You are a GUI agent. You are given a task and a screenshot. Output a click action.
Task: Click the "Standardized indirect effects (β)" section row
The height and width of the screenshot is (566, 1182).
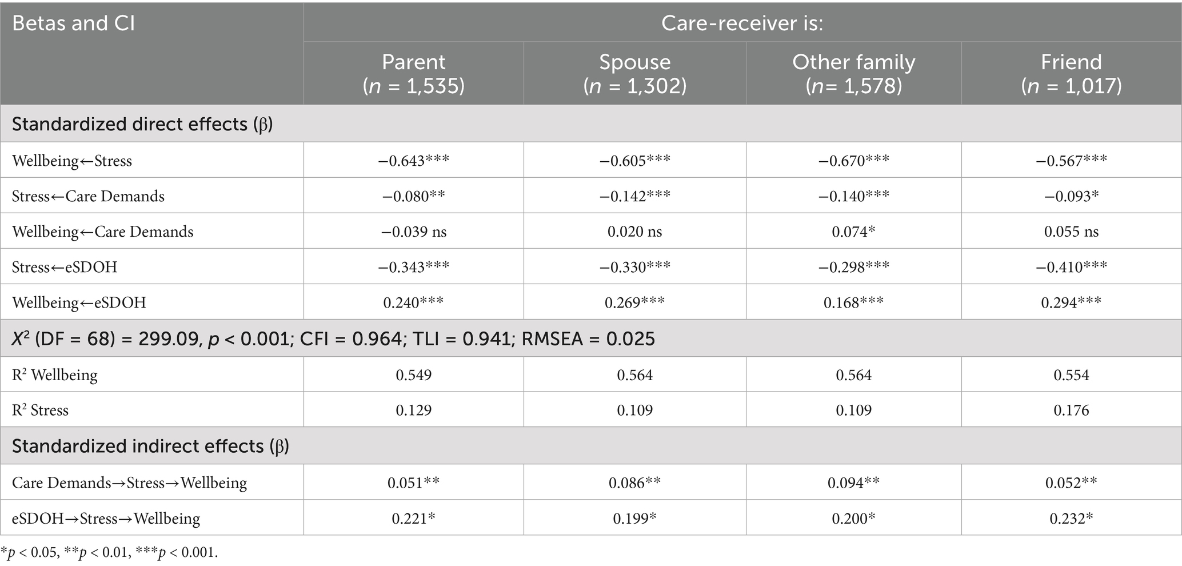click(150, 446)
